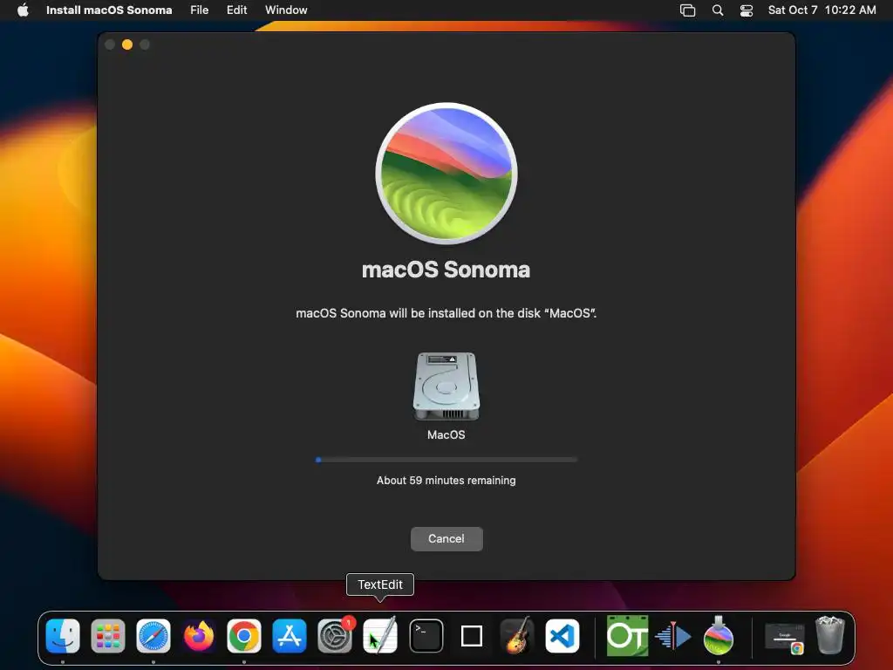Open Google Chrome in the Dock

[244, 635]
